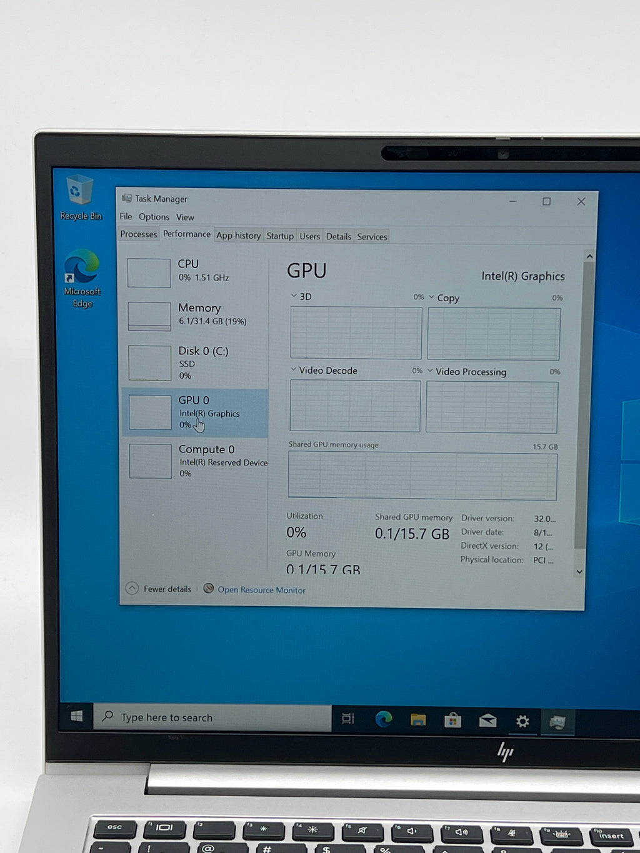Close the Task Manager window
The width and height of the screenshot is (640, 853).
pos(581,201)
